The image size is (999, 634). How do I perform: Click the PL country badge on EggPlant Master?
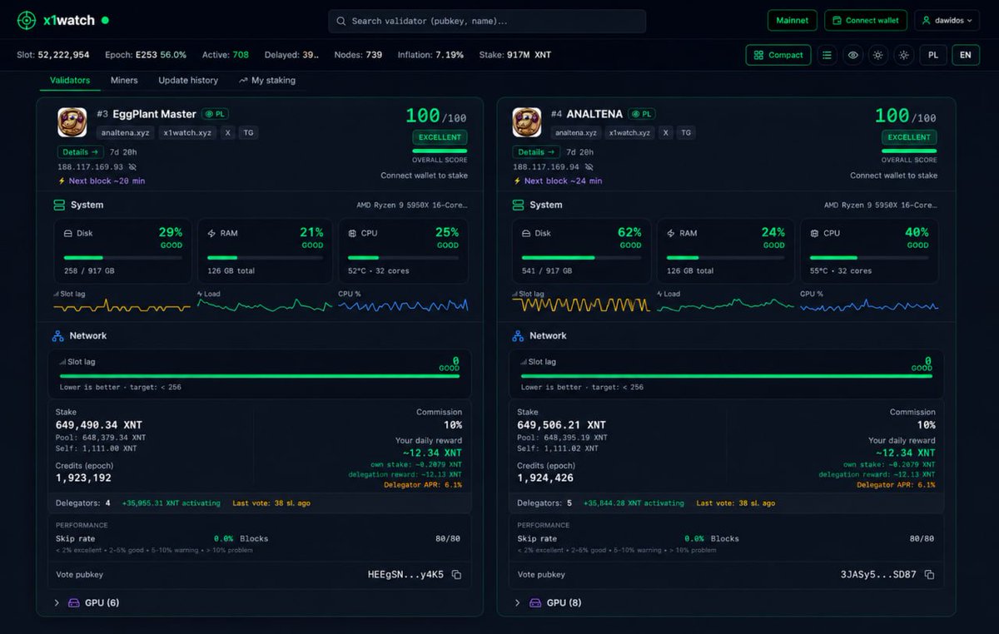pyautogui.click(x=216, y=114)
